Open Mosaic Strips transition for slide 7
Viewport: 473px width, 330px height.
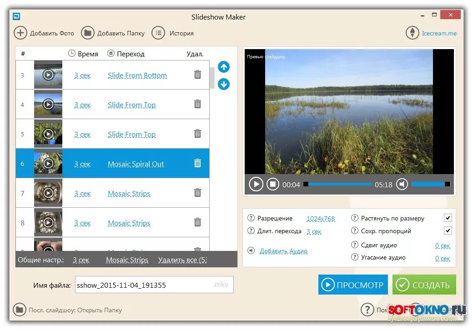tap(129, 194)
